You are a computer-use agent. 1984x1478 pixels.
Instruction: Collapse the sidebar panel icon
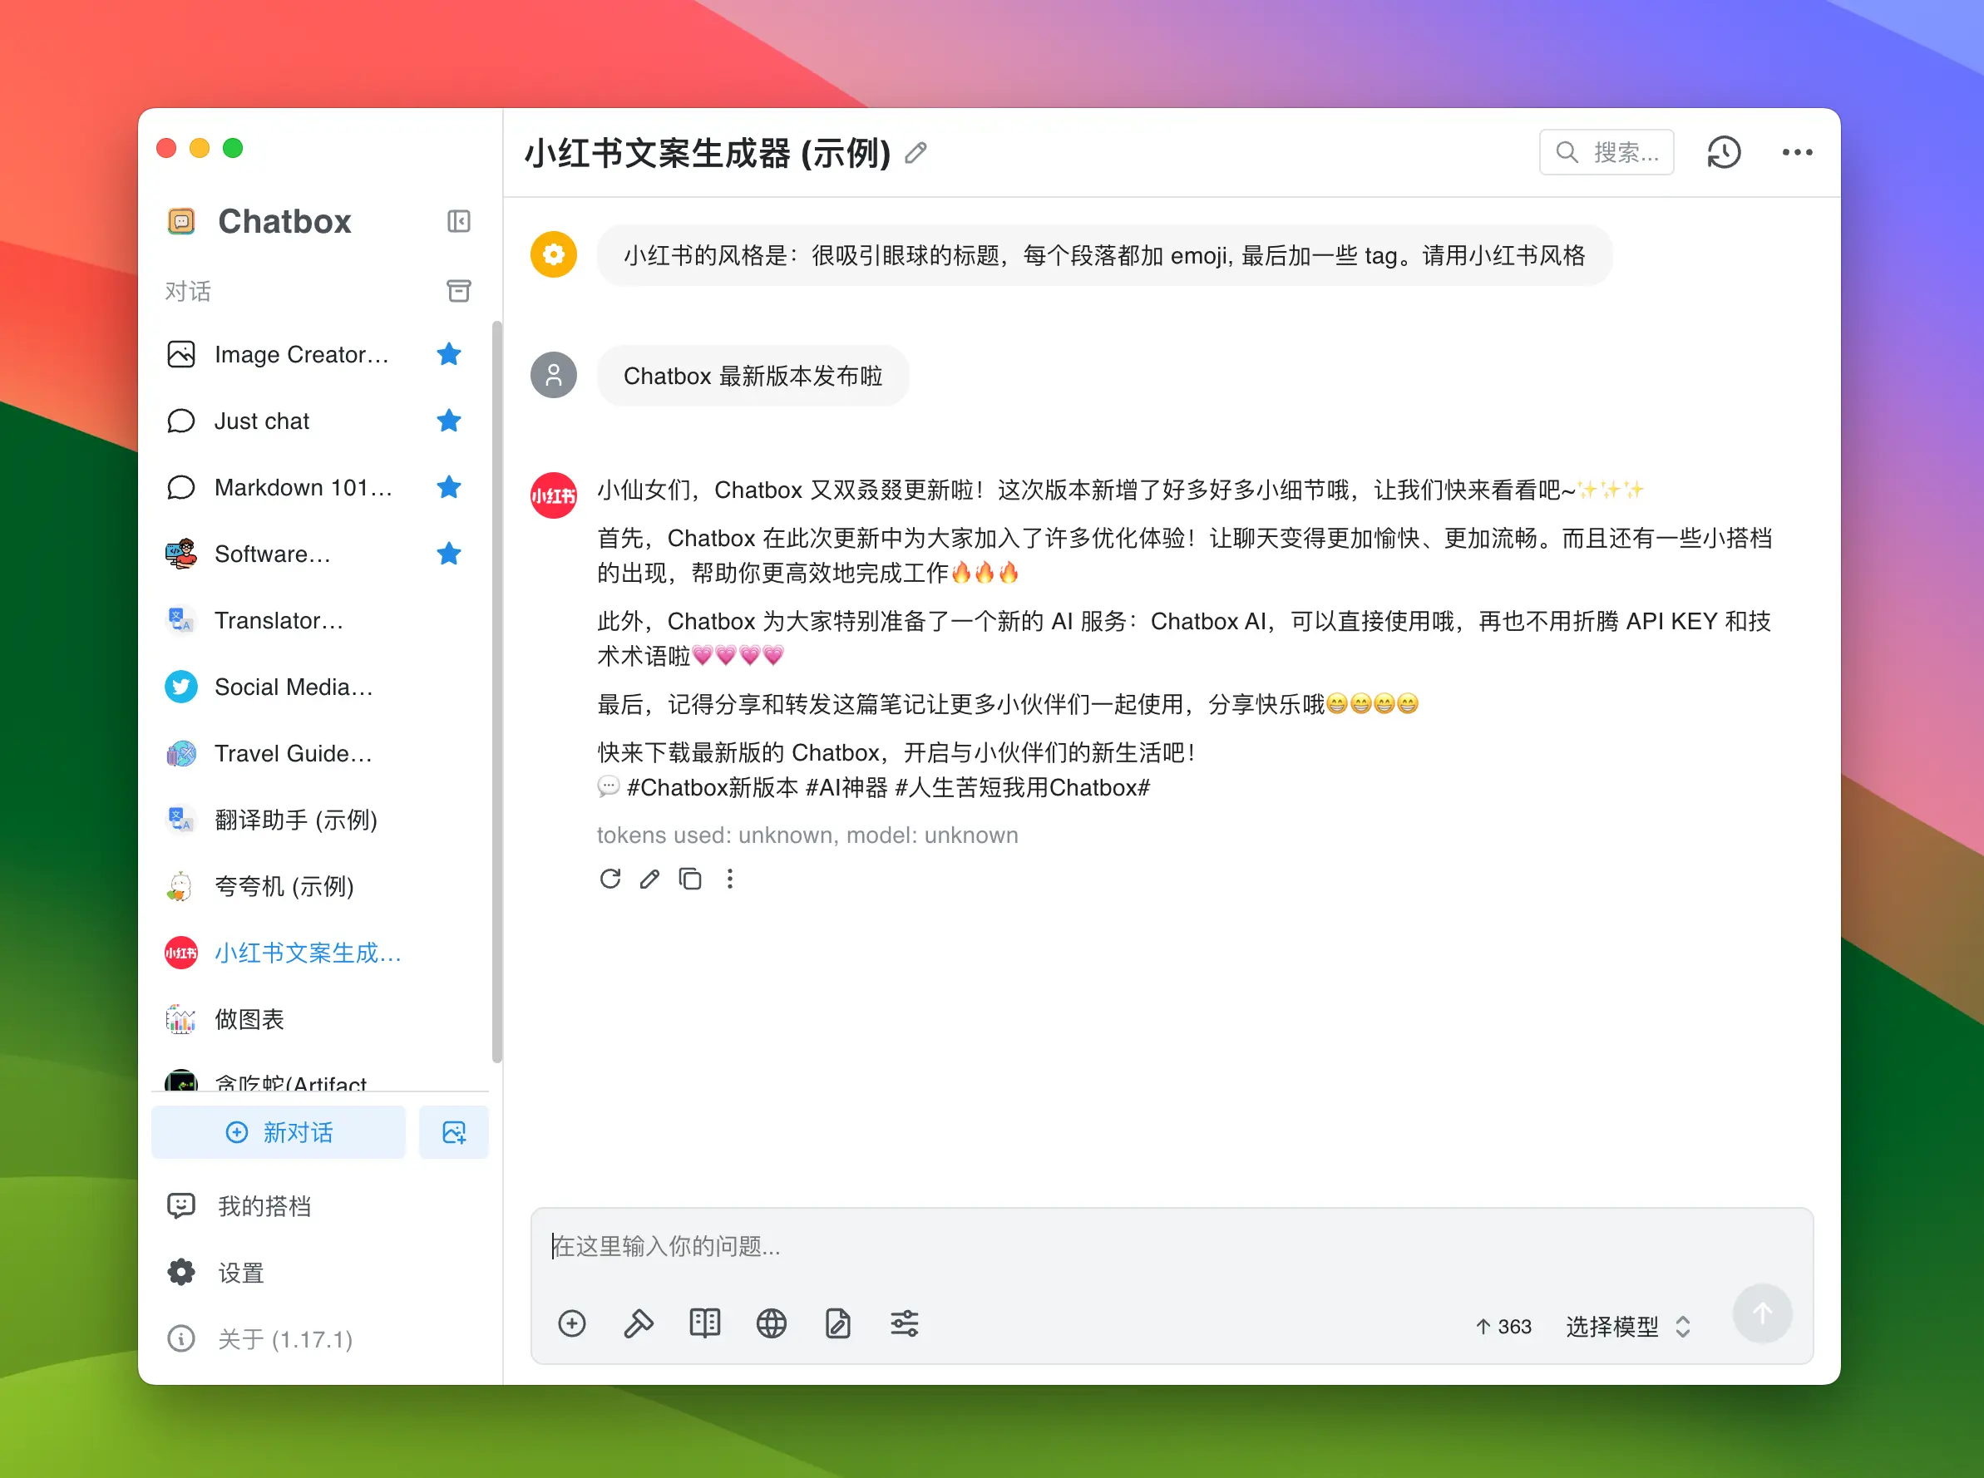pos(458,221)
